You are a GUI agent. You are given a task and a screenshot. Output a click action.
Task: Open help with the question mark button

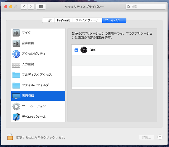(160, 137)
